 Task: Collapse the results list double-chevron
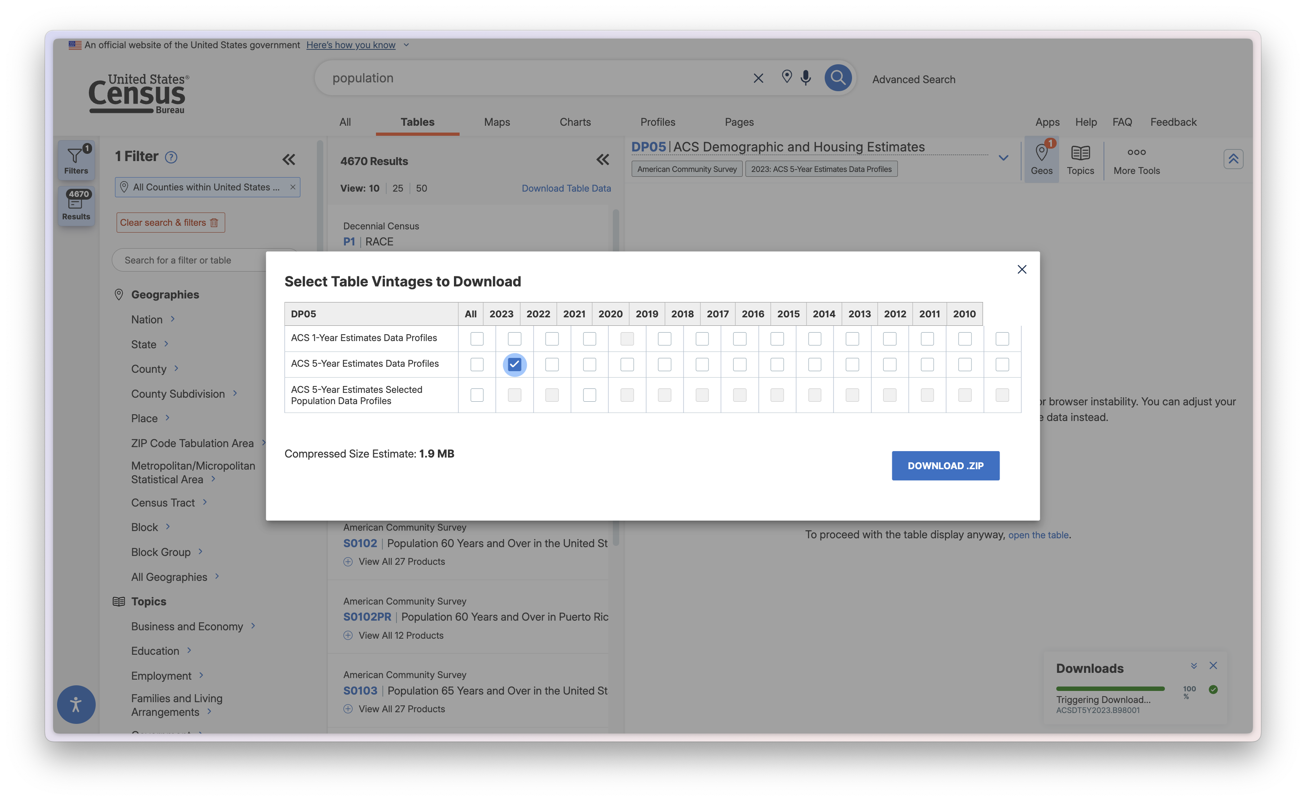(602, 159)
